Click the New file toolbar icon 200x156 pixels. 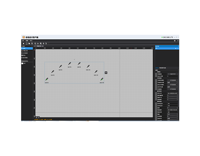click(26, 43)
